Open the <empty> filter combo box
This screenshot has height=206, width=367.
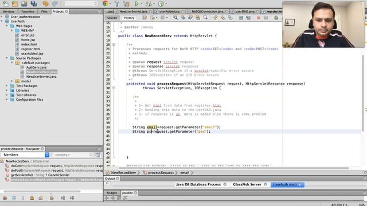click(x=73, y=154)
